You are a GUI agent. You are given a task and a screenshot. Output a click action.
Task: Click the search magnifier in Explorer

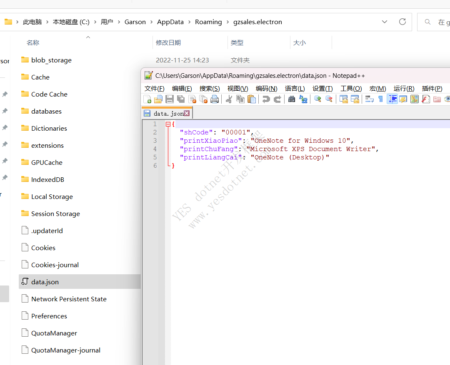[427, 22]
